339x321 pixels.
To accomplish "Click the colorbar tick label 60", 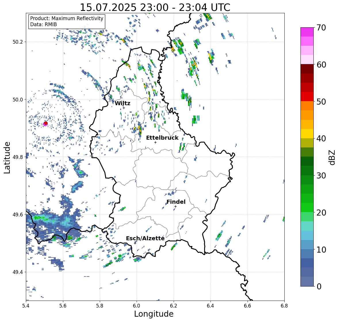I will [321, 65].
